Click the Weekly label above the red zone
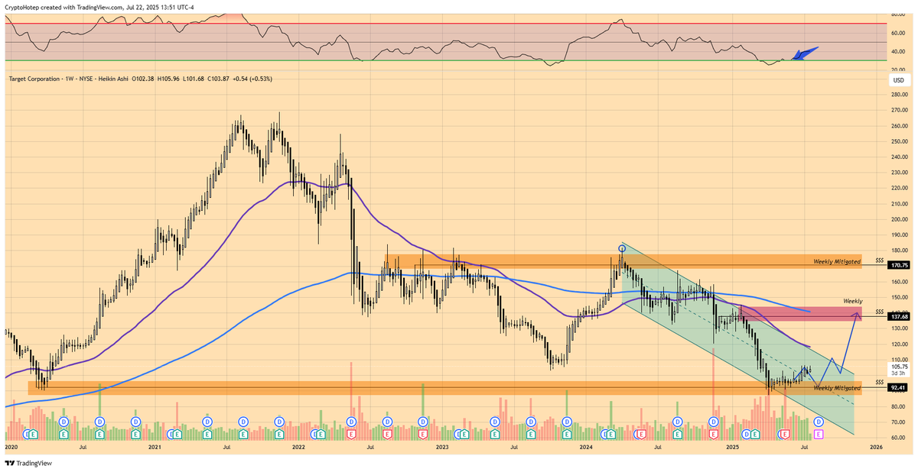This screenshot has width=918, height=472. [853, 302]
